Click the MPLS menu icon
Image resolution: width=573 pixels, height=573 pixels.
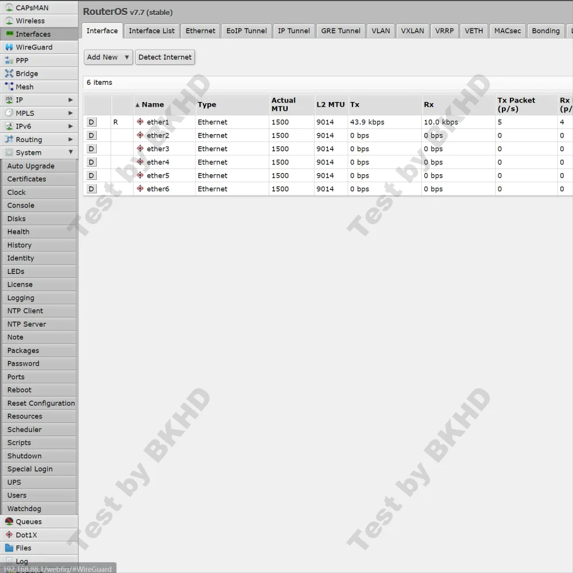9,113
